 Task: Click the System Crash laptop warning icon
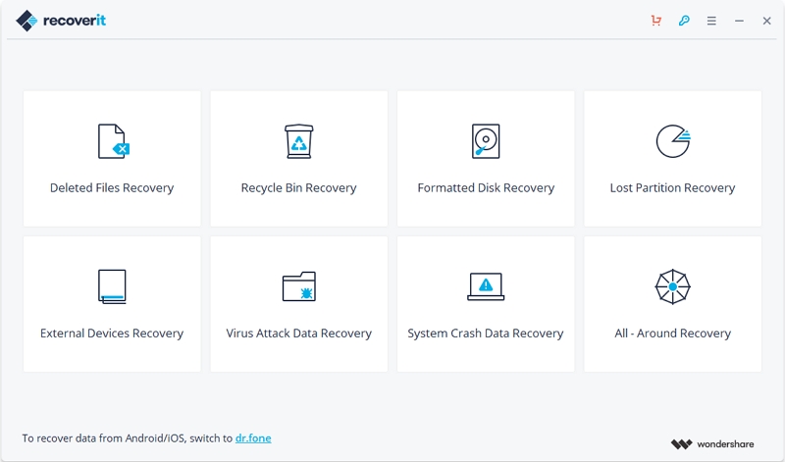[x=486, y=286]
